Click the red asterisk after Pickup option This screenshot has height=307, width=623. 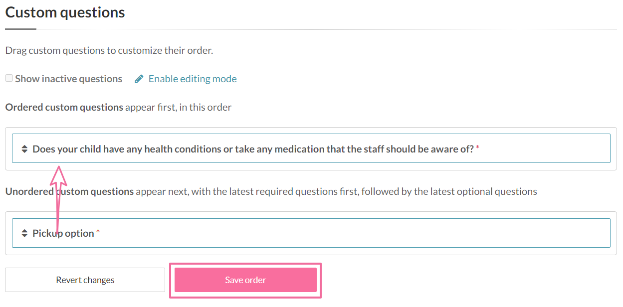point(98,232)
